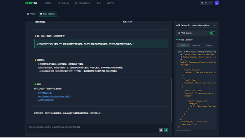
Task: Click the Code Example brackets icon
Action: tap(177, 40)
